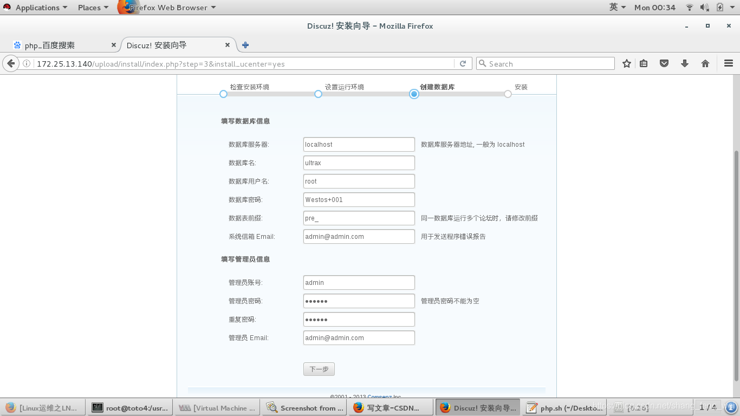Switch to root@toto4 terminal taskbar window
This screenshot has width=740, height=416.
(129, 408)
